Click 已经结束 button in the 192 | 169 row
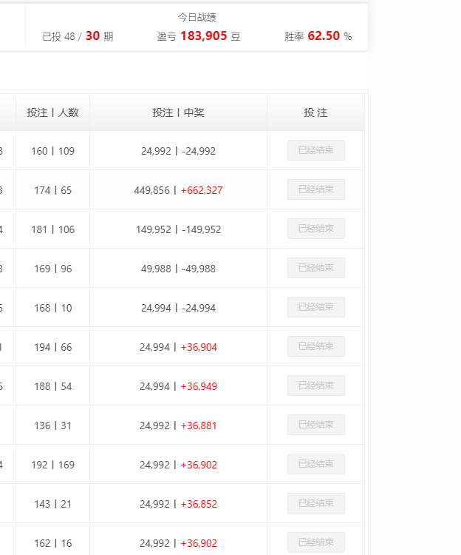The width and height of the screenshot is (461, 555). [315, 464]
